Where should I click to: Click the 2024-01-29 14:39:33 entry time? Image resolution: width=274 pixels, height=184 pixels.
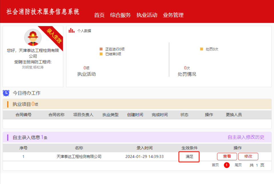click(x=145, y=157)
